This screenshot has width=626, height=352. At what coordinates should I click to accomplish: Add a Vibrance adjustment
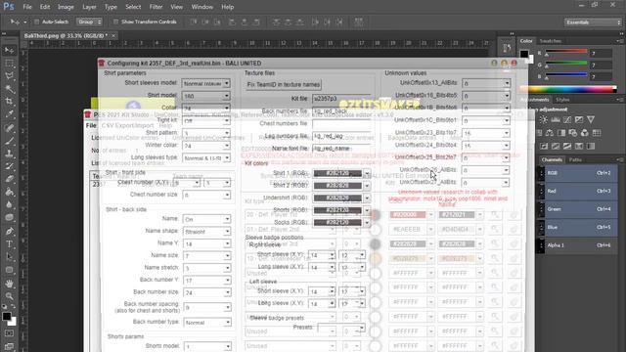pos(591,119)
